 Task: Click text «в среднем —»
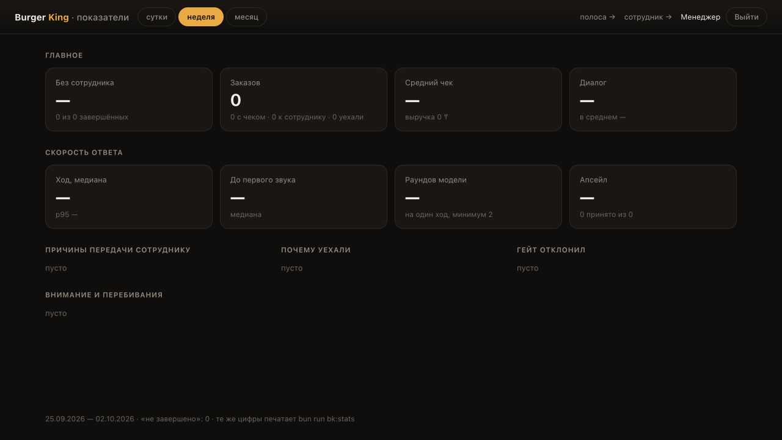tap(602, 117)
